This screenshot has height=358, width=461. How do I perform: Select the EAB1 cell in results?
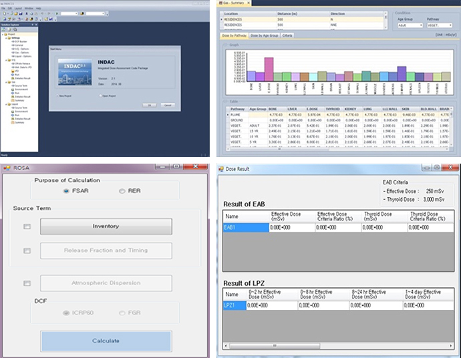coord(243,228)
